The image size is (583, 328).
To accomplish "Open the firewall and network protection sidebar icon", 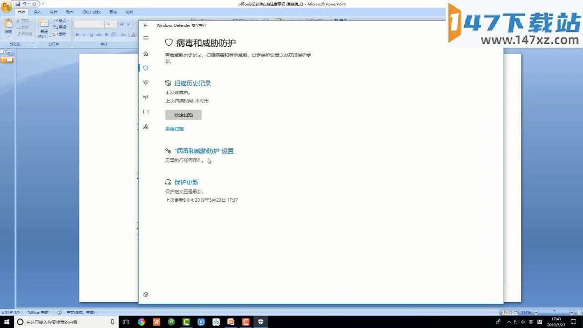I will (x=145, y=97).
